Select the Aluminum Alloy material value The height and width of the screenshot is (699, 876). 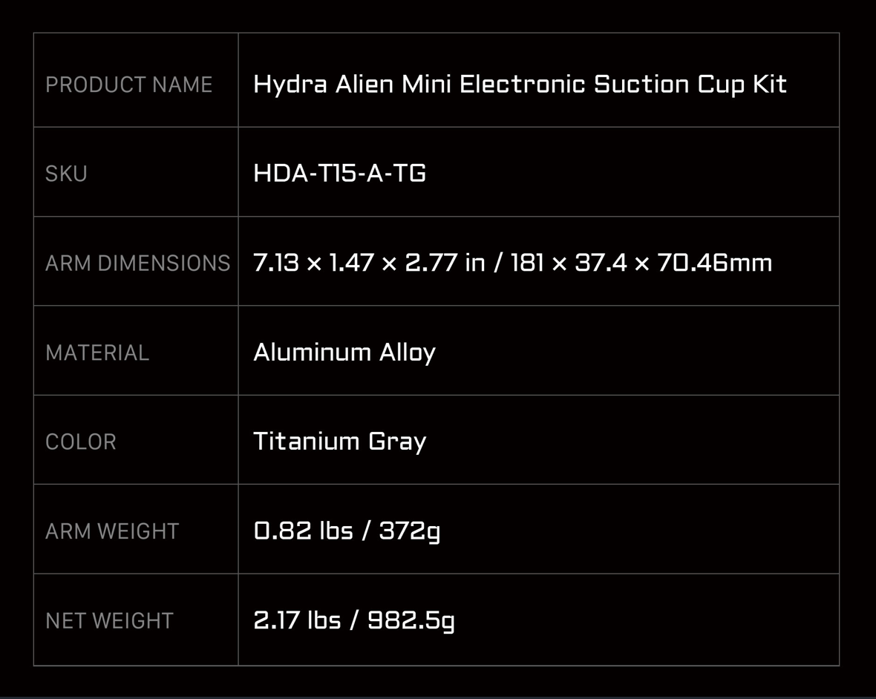click(x=344, y=352)
